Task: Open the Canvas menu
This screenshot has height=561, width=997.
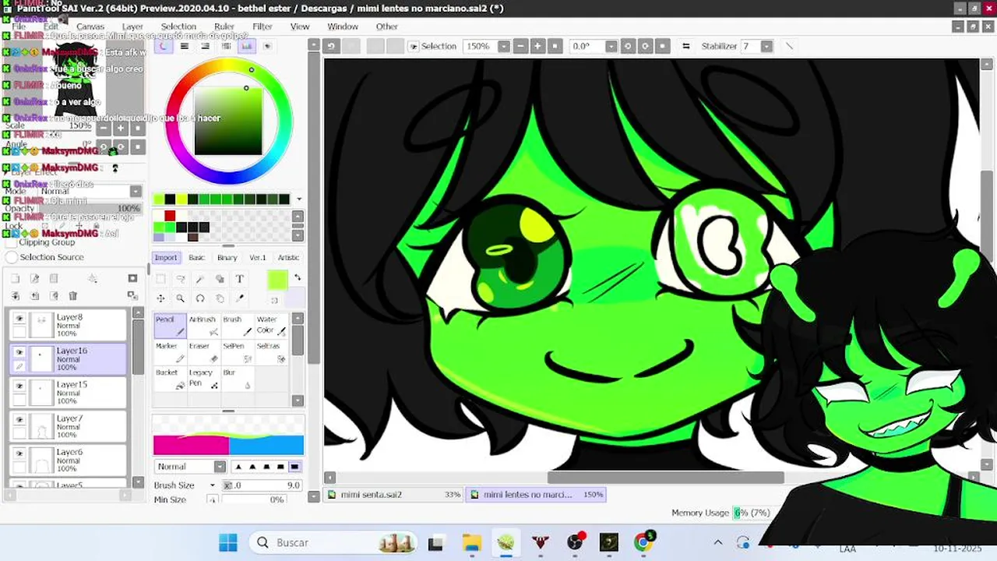Action: click(90, 26)
